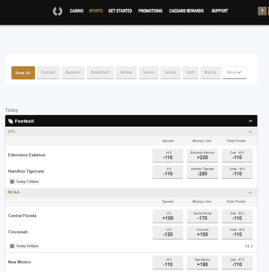Click the Central Florida team name
Viewport: 269px width, 272px height.
[22, 216]
